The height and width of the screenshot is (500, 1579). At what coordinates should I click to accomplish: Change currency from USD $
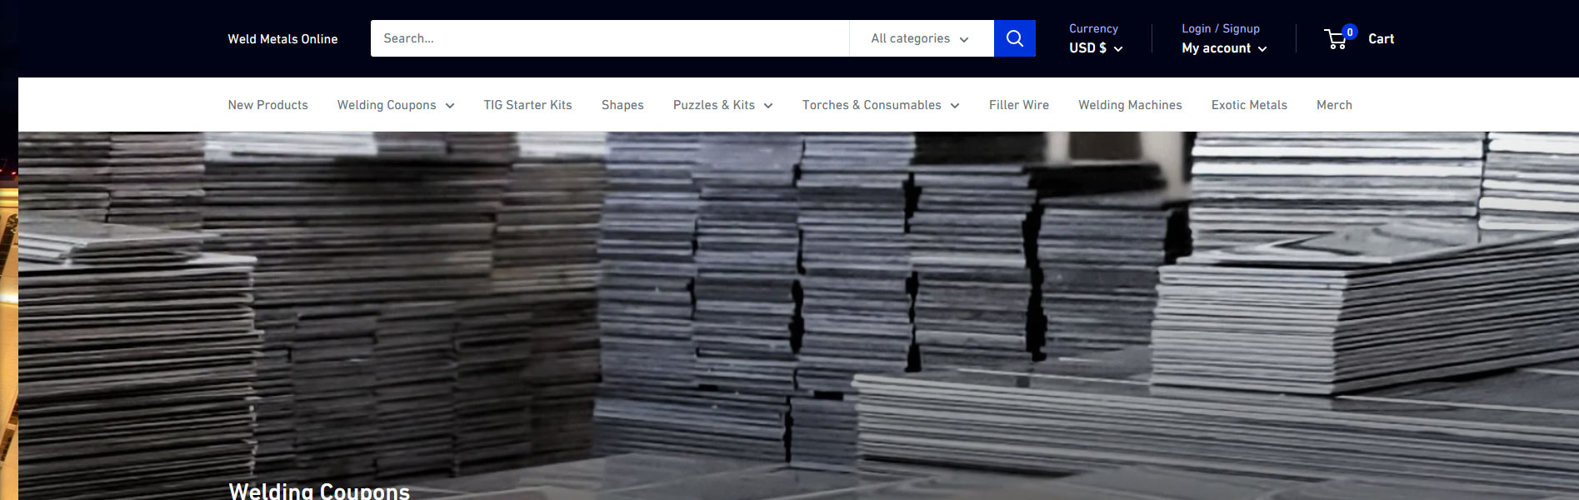[1096, 48]
